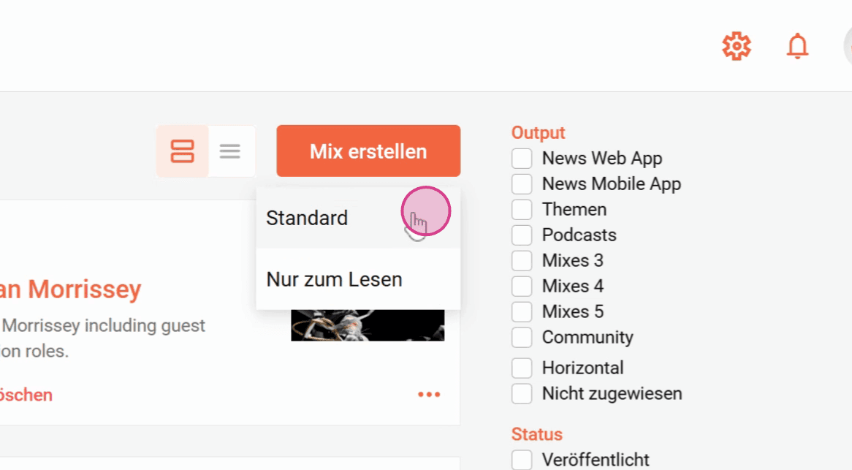
Task: Tick Nicht zugewiesen checkbox
Action: coord(522,394)
